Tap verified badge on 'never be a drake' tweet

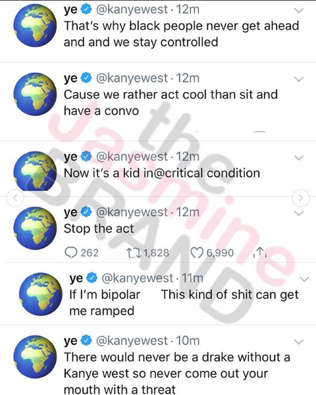coord(86,340)
